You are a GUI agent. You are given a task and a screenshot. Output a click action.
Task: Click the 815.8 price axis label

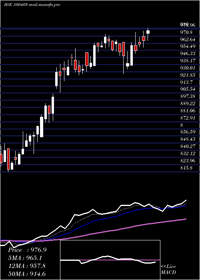[186, 168]
